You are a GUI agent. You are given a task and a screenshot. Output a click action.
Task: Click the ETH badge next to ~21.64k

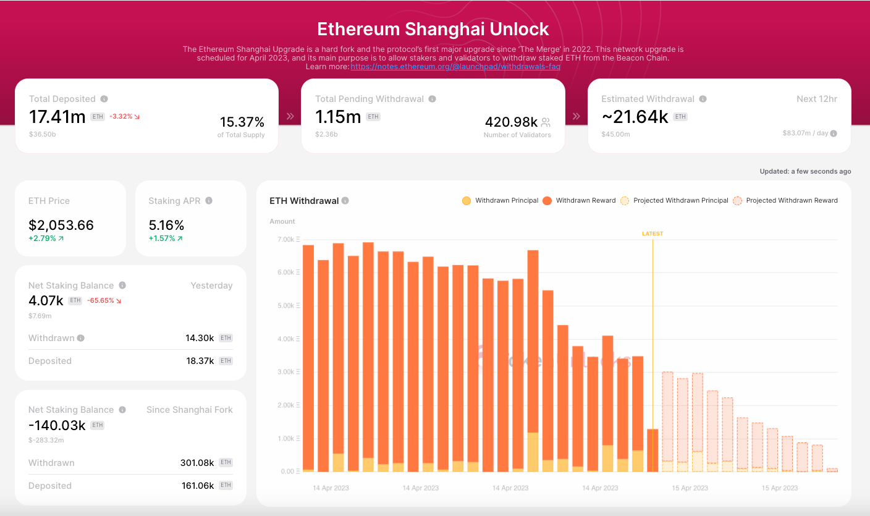click(x=680, y=117)
